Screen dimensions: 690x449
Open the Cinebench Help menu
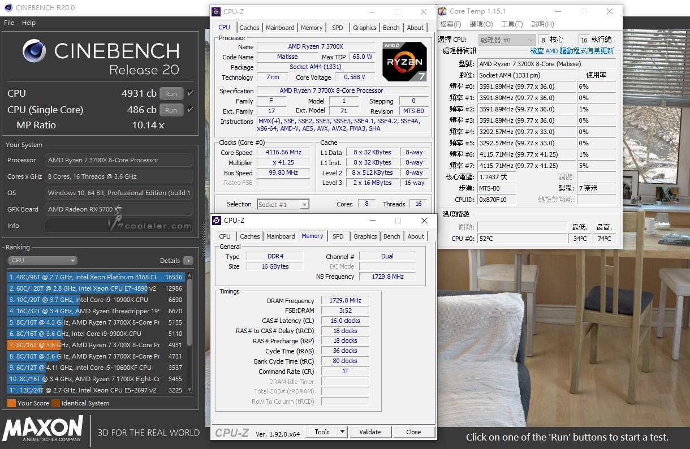29,23
